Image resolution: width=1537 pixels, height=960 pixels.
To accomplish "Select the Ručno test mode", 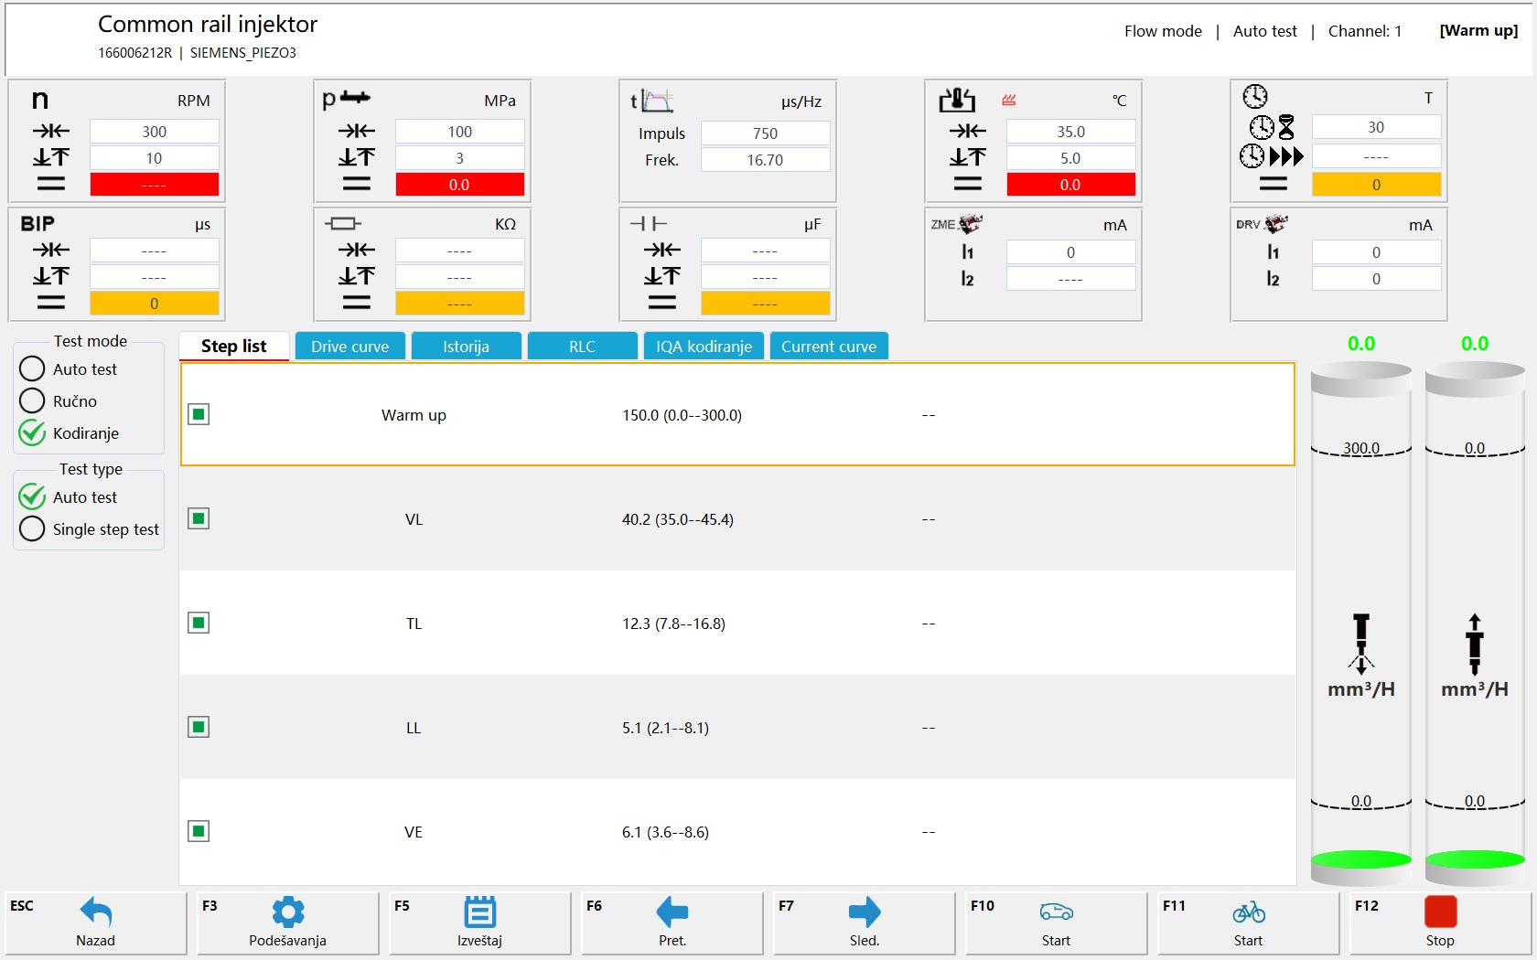I will click(x=32, y=401).
